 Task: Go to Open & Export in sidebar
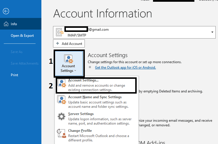[22, 36]
